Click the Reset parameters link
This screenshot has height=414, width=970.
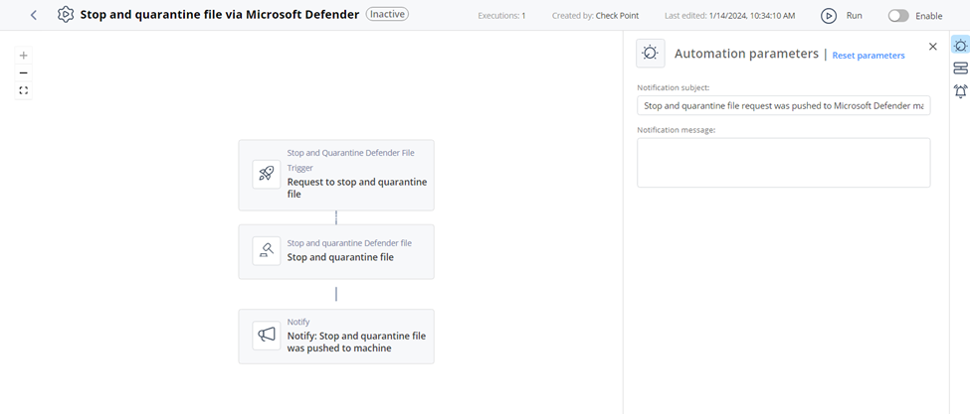click(x=869, y=56)
